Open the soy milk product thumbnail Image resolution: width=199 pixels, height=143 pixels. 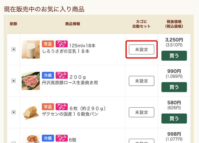click(31, 49)
